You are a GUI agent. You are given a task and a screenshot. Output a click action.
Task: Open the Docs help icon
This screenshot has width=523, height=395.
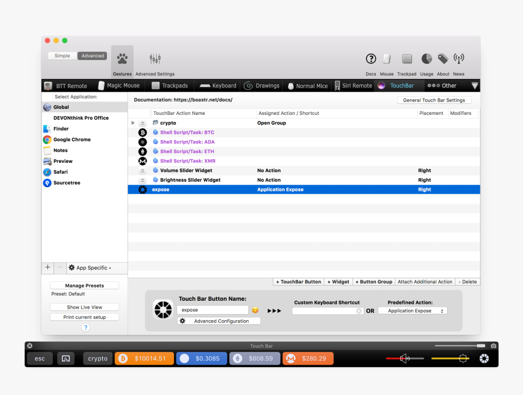(x=371, y=59)
